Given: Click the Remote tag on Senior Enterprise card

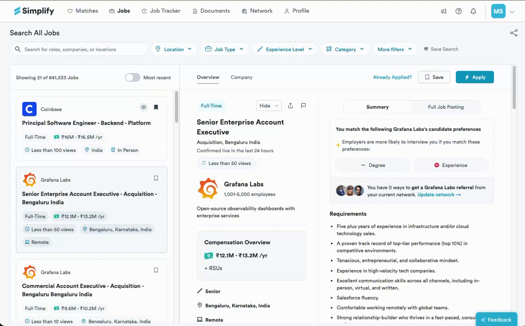Looking at the screenshot, I should [37, 242].
